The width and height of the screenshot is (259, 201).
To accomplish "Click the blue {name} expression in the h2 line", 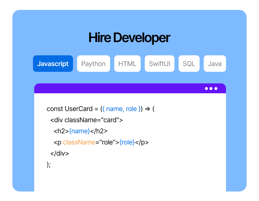I will coord(80,131).
